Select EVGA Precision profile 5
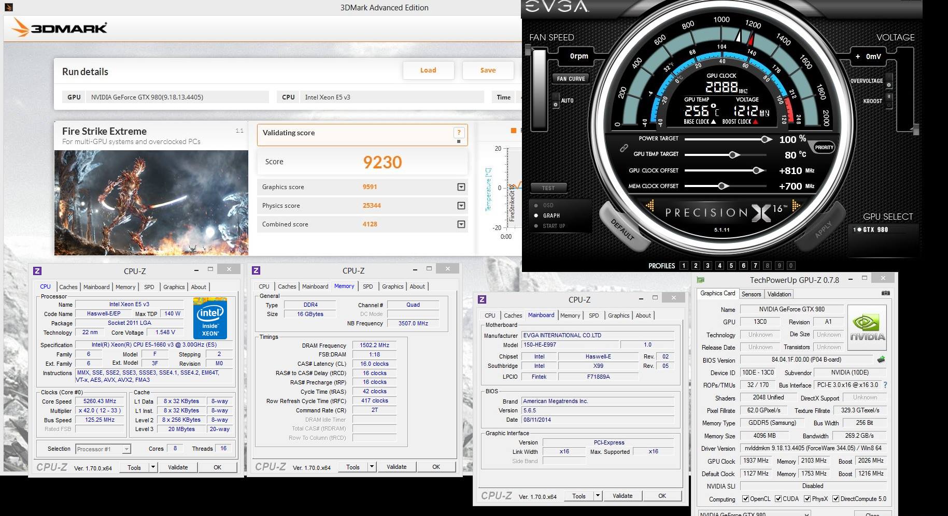Image resolution: width=948 pixels, height=516 pixels. point(731,266)
